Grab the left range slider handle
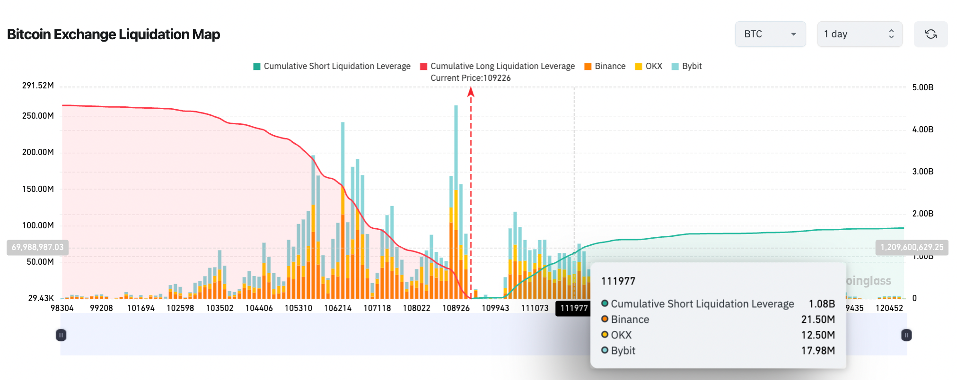 tap(61, 335)
